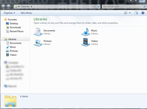147x109 pixels.
Task: Open the Help button
Action: [143, 13]
